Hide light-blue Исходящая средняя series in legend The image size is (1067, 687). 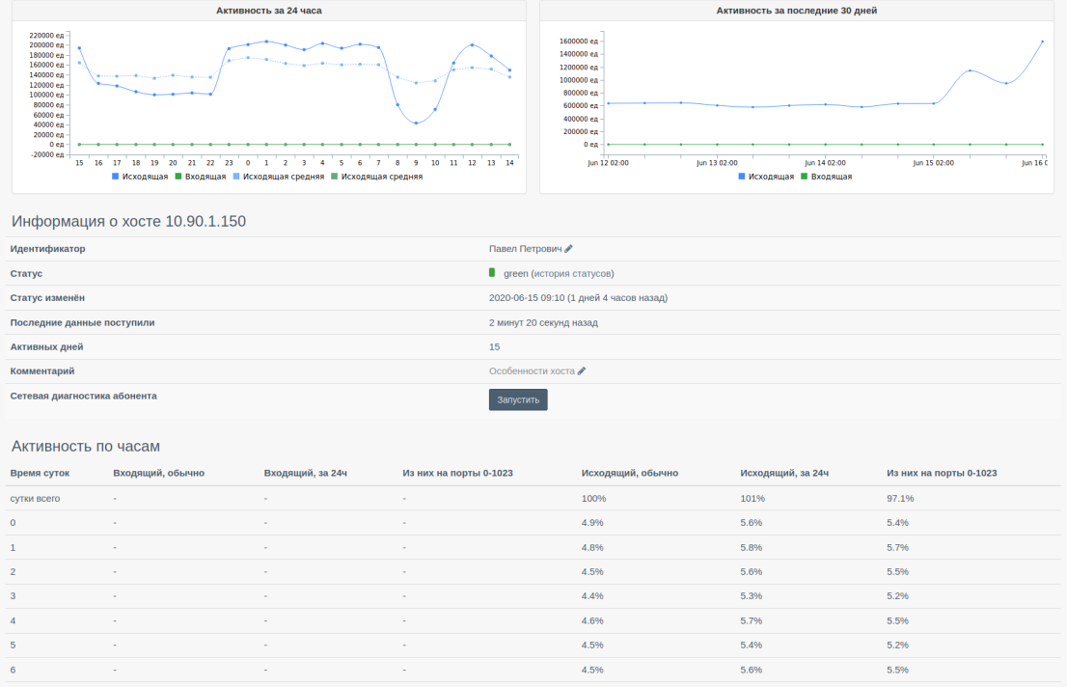278,177
